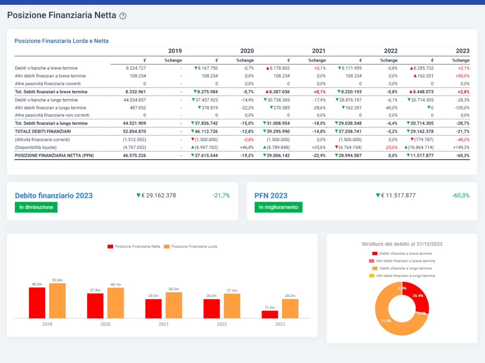Click 2021 label on bar chart axis
The width and height of the screenshot is (485, 363).
coord(164,324)
